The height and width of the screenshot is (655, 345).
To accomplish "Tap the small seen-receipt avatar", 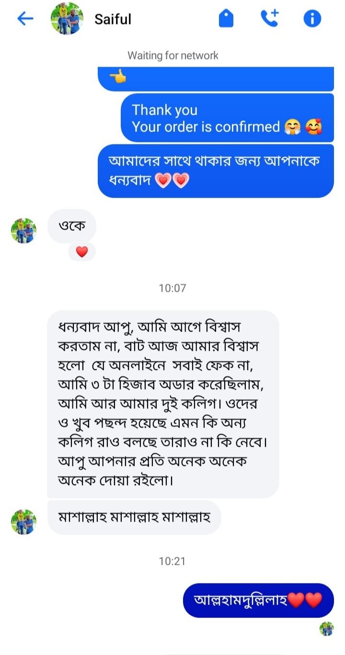I will coord(327,629).
